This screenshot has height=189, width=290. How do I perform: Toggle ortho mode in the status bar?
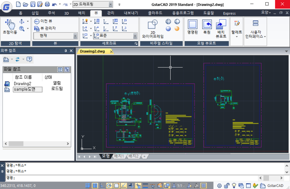[102, 186]
